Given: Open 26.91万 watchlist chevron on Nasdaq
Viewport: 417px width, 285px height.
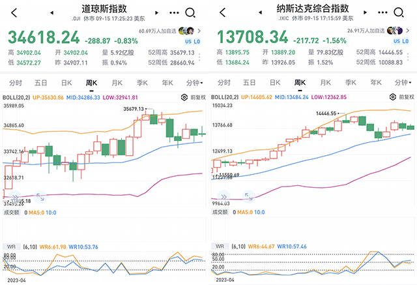Looking at the screenshot, I should point(407,31).
